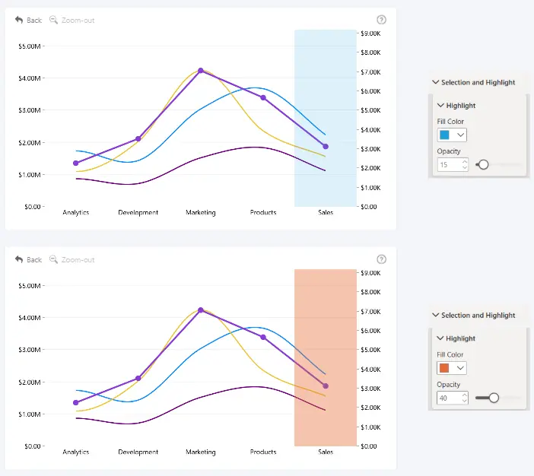Click the Products axis label in top chart
Screen dimensions: 534x476
pos(263,212)
